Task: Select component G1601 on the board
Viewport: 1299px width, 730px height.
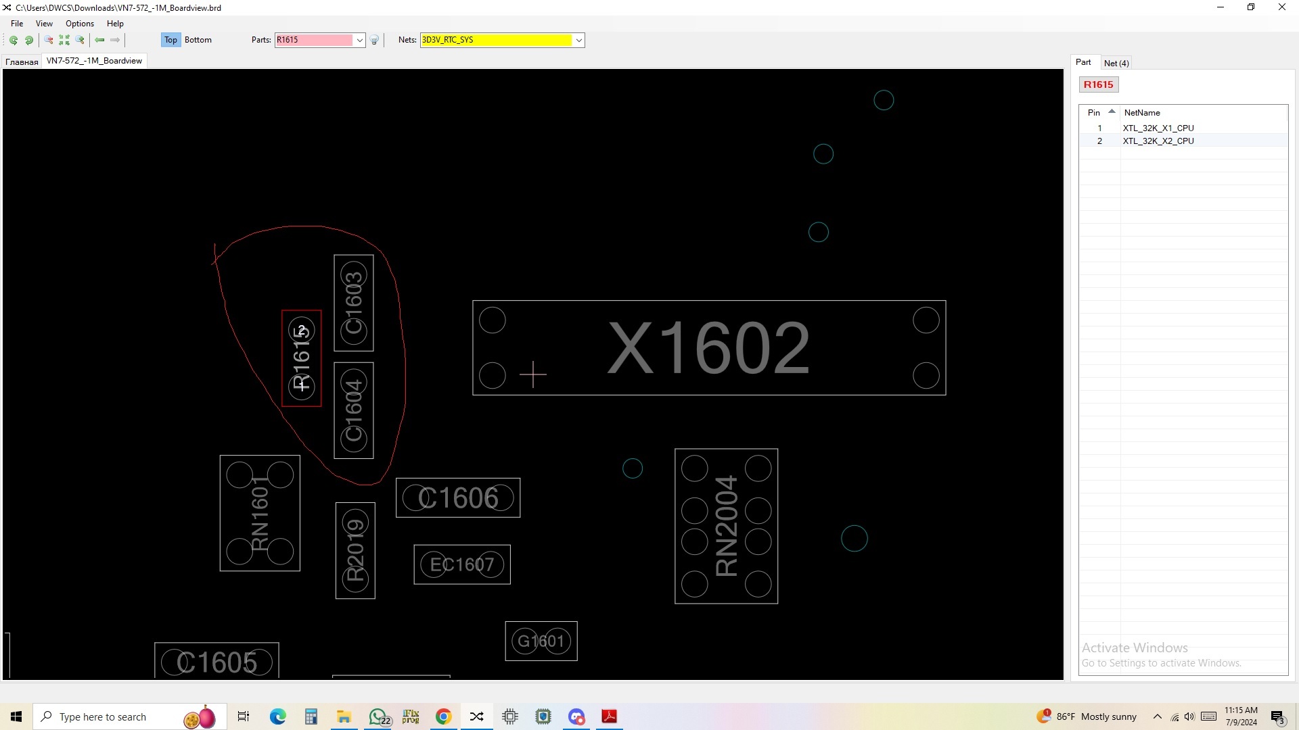Action: 541,641
